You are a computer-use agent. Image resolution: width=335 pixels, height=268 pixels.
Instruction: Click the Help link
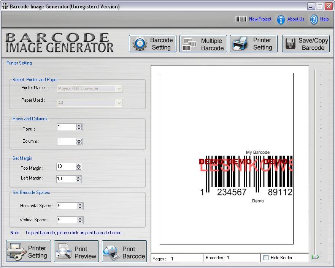[x=324, y=19]
